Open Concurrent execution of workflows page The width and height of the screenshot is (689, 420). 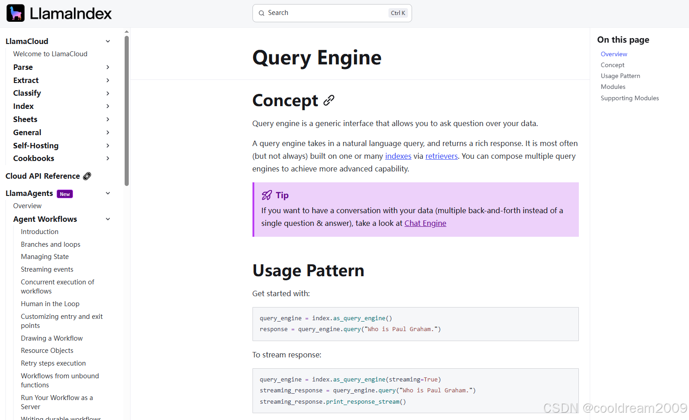coord(58,287)
